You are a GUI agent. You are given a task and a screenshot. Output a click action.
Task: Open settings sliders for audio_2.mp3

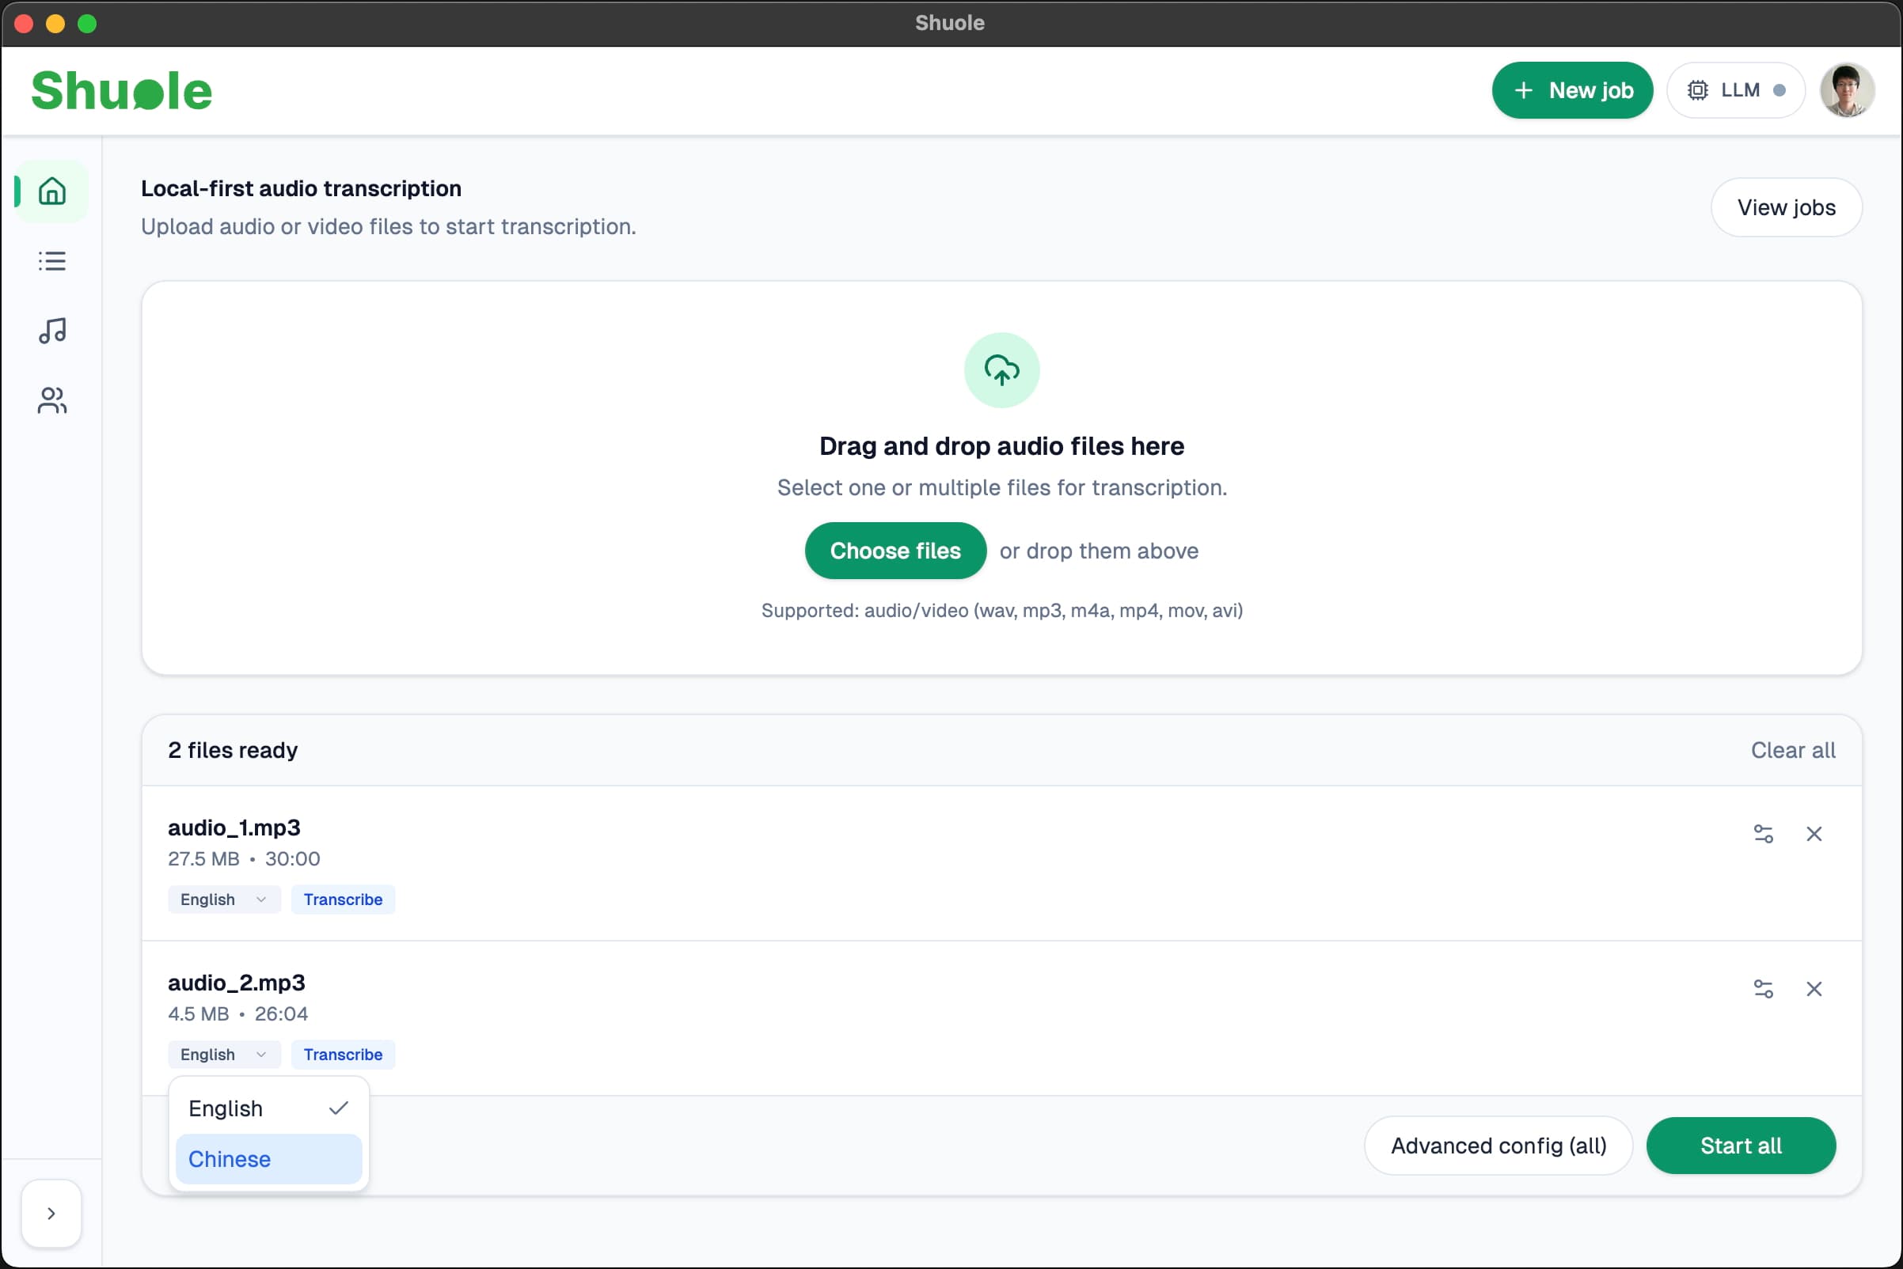tap(1762, 988)
